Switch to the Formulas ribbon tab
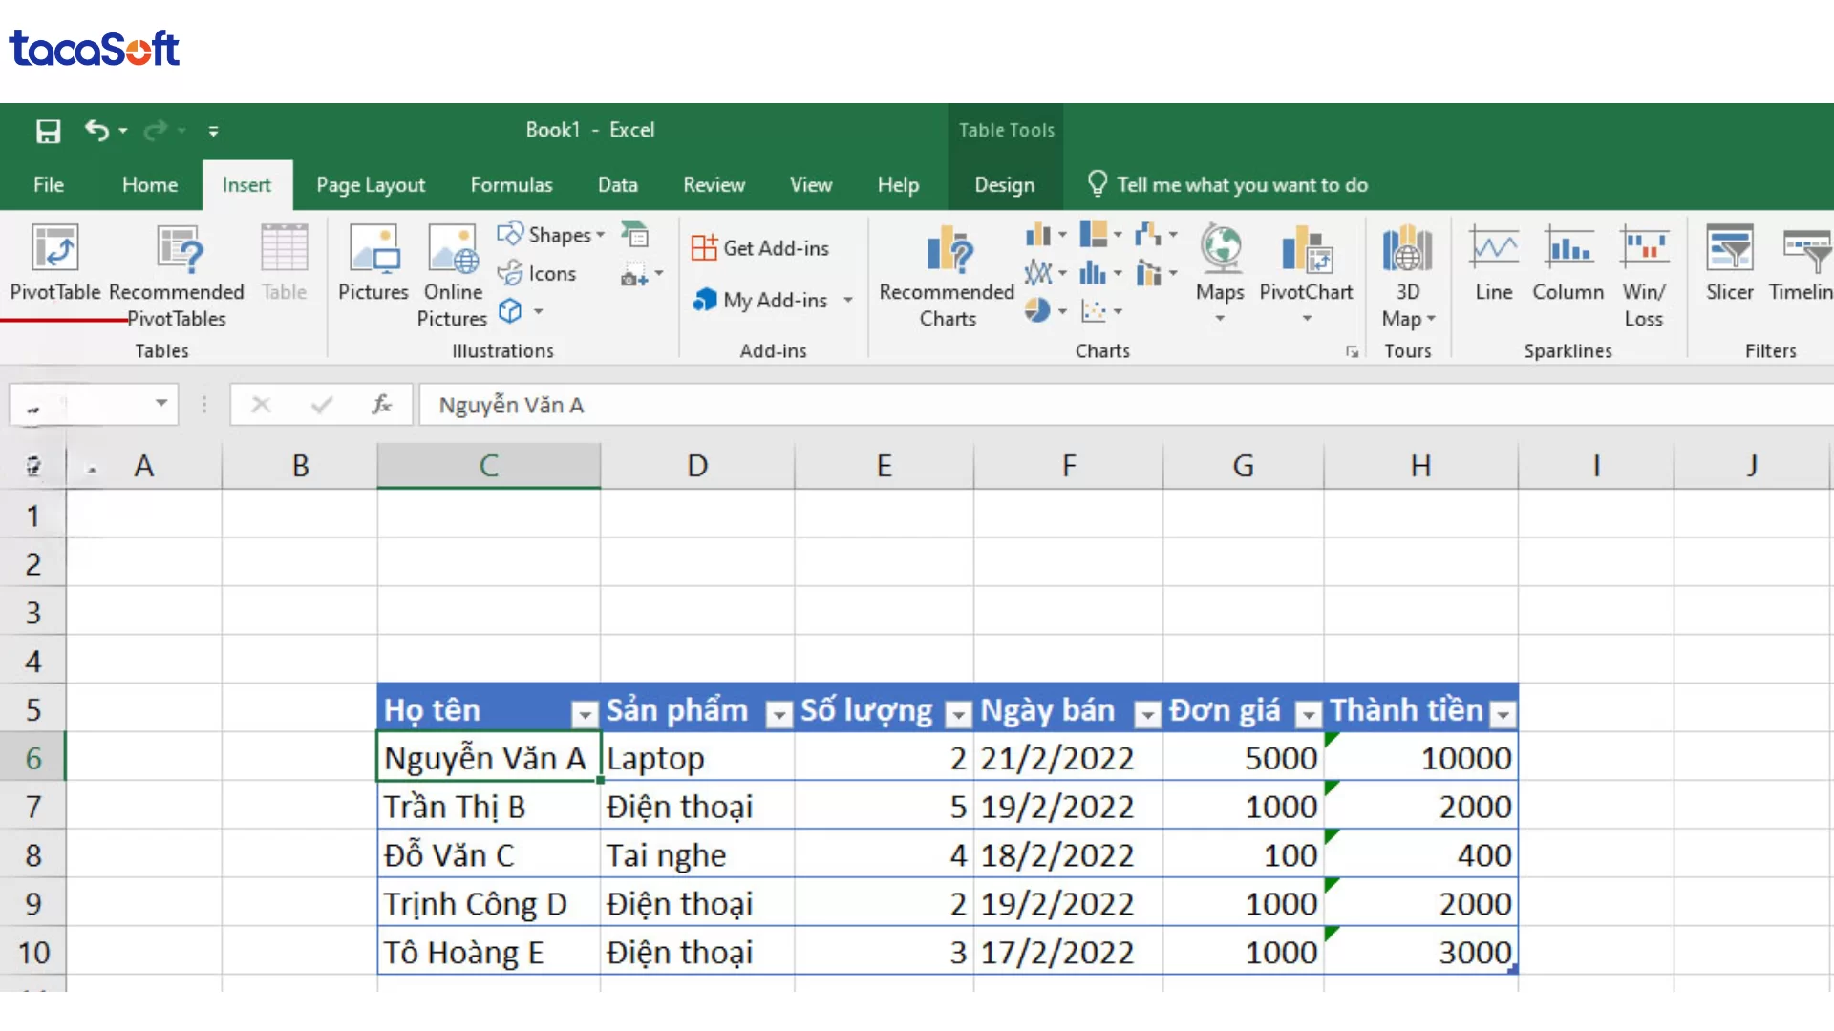 (512, 184)
